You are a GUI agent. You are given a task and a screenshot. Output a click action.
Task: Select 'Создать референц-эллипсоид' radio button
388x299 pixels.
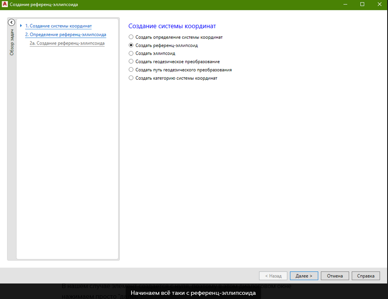[x=131, y=45]
